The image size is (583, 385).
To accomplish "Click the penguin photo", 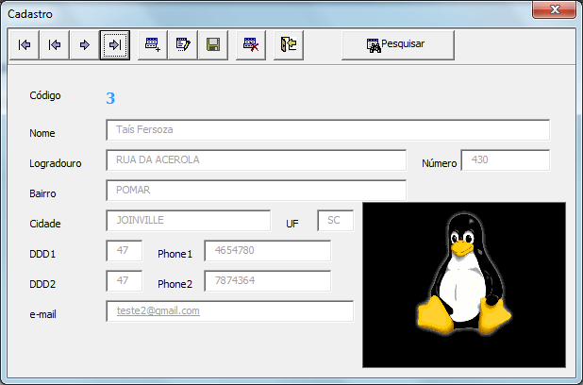I will click(464, 284).
